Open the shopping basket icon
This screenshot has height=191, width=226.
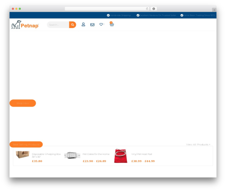tap(112, 24)
